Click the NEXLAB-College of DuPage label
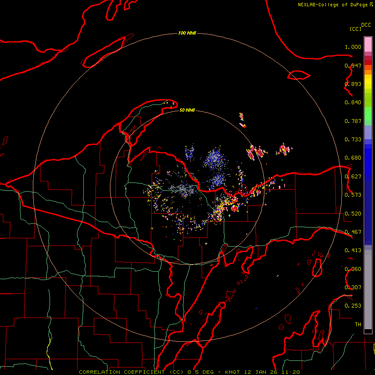 pyautogui.click(x=332, y=5)
